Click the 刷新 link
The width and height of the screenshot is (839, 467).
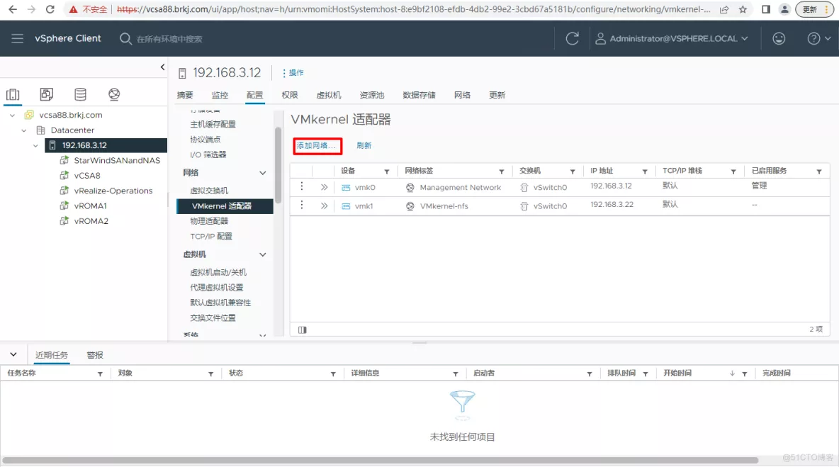364,145
